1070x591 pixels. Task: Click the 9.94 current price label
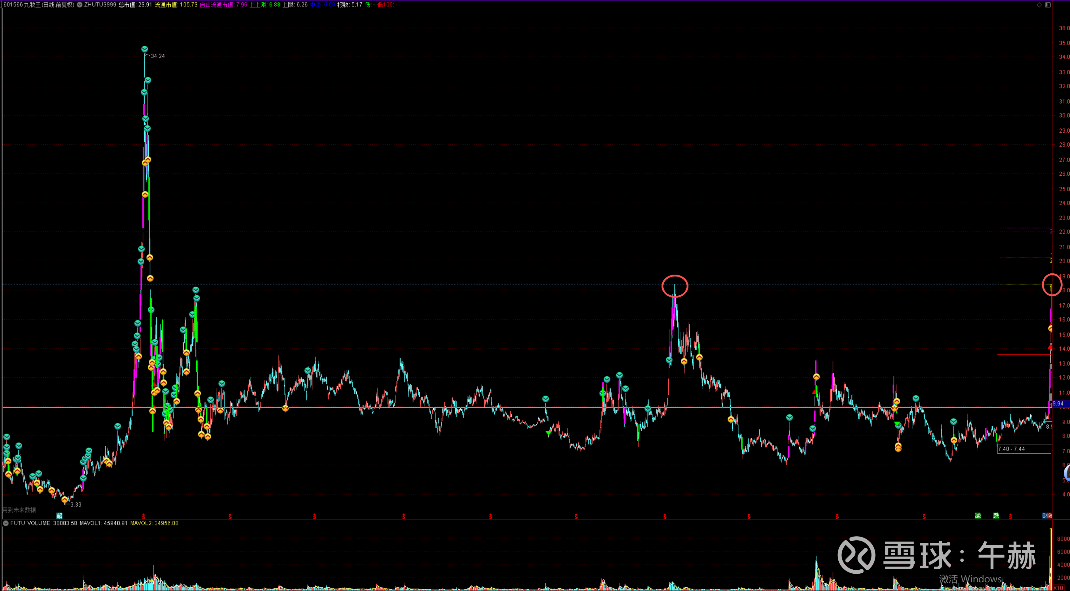pyautogui.click(x=1058, y=403)
